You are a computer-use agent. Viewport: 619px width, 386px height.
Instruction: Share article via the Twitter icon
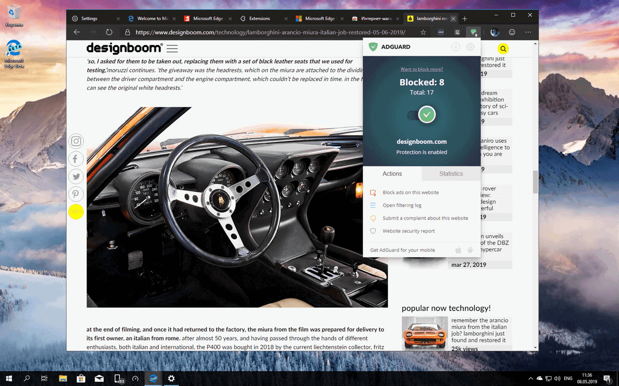(76, 177)
